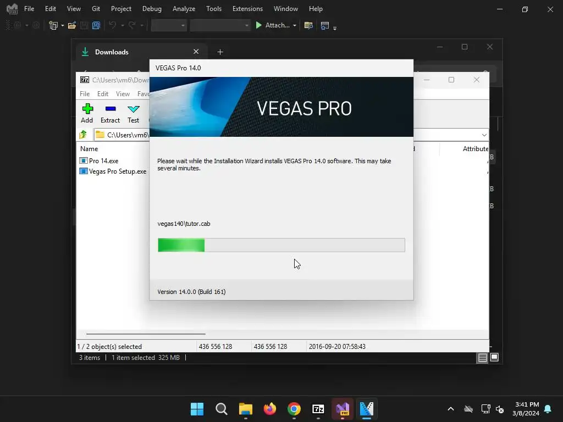
Task: Close the Downloads tab
Action: click(x=196, y=52)
